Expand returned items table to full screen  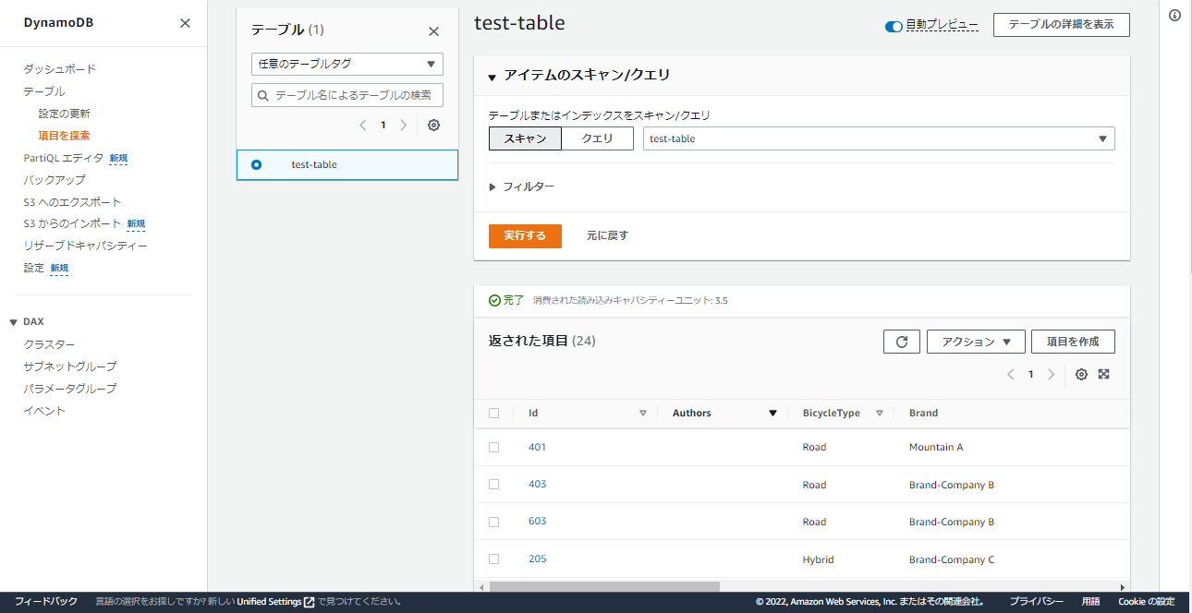pyautogui.click(x=1103, y=374)
